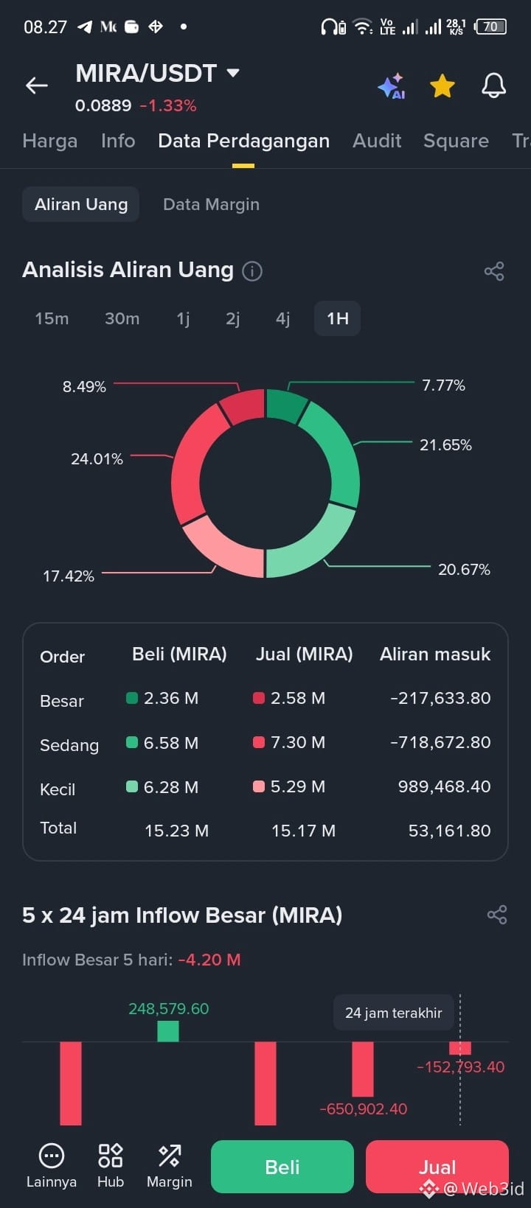Tap the price change -1.33%
Image resolution: width=531 pixels, height=1208 pixels.
168,105
